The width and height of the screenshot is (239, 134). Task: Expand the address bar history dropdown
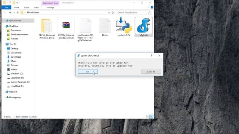(x=109, y=13)
